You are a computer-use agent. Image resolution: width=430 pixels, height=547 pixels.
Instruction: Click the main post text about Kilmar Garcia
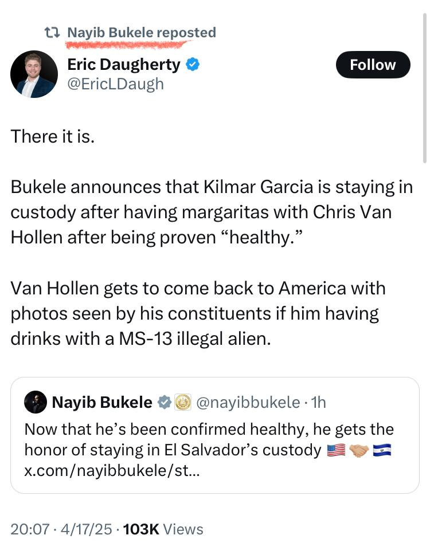click(x=211, y=238)
